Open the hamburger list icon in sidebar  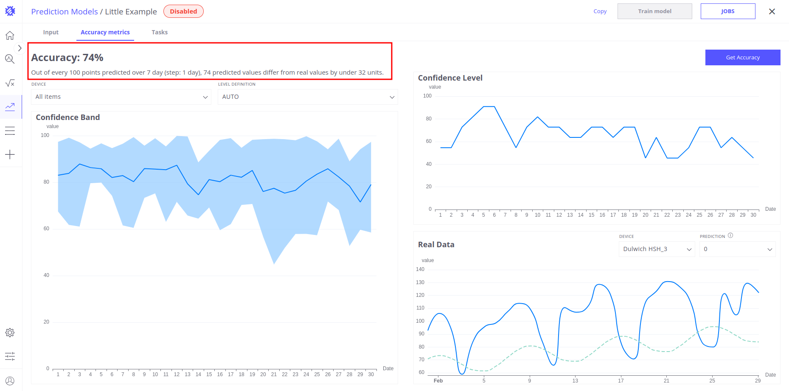pos(10,131)
